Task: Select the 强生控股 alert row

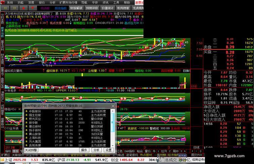Action: coord(68,115)
